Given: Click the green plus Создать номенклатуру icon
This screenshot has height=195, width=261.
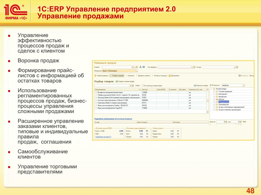Looking at the screenshot, I should click(116, 82).
